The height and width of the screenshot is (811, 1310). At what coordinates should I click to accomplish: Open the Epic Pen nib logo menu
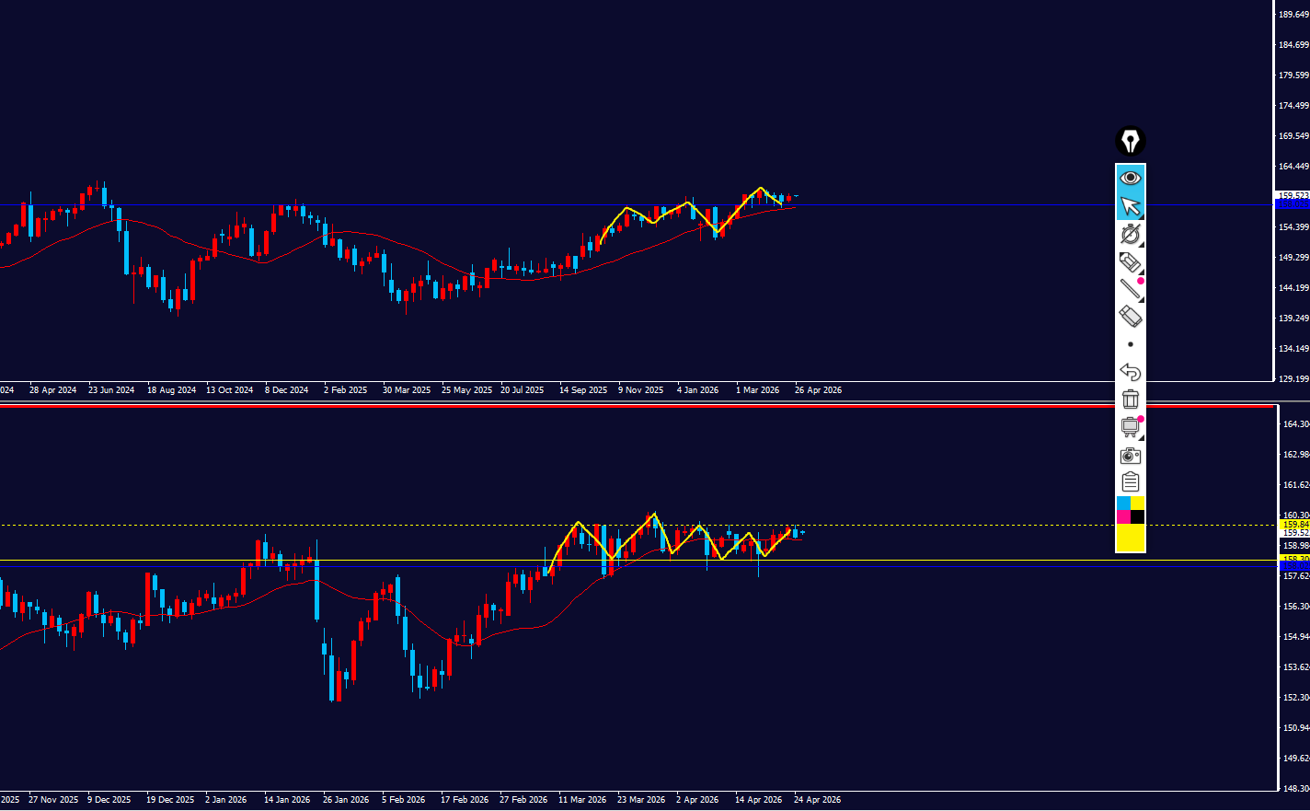[x=1130, y=141]
